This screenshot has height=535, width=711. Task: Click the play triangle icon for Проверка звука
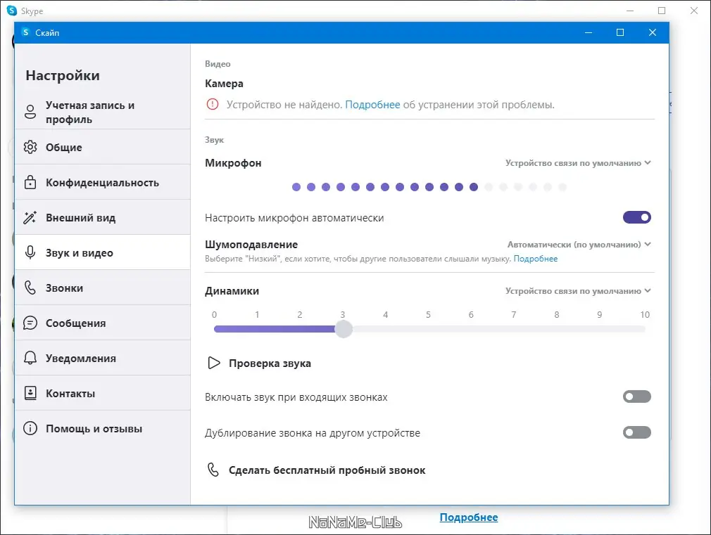coord(213,363)
